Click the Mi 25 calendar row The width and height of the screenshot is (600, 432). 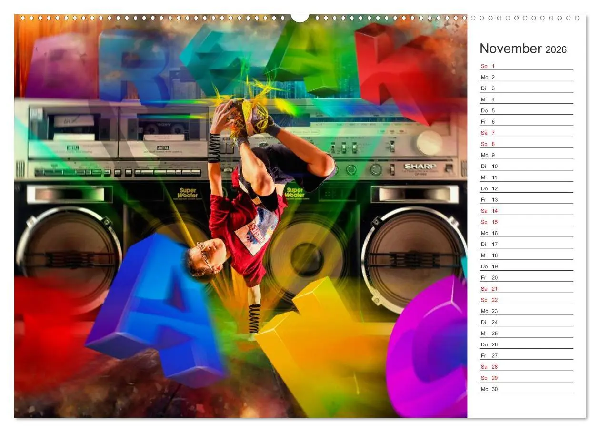[x=526, y=334]
